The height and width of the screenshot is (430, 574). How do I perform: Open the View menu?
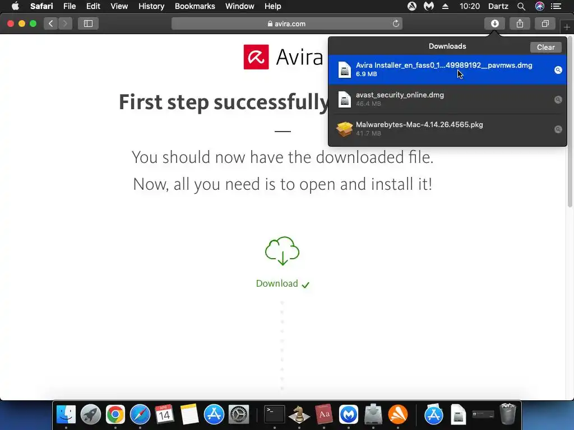119,6
